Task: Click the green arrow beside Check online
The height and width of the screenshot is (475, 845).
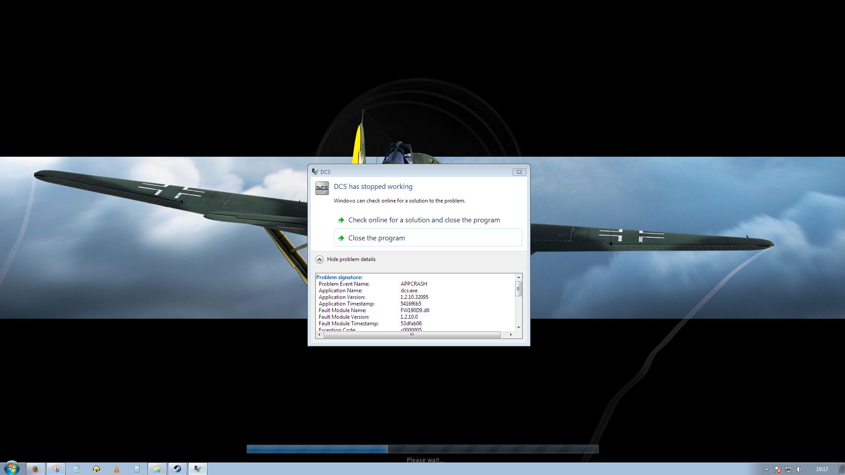Action: [x=341, y=220]
